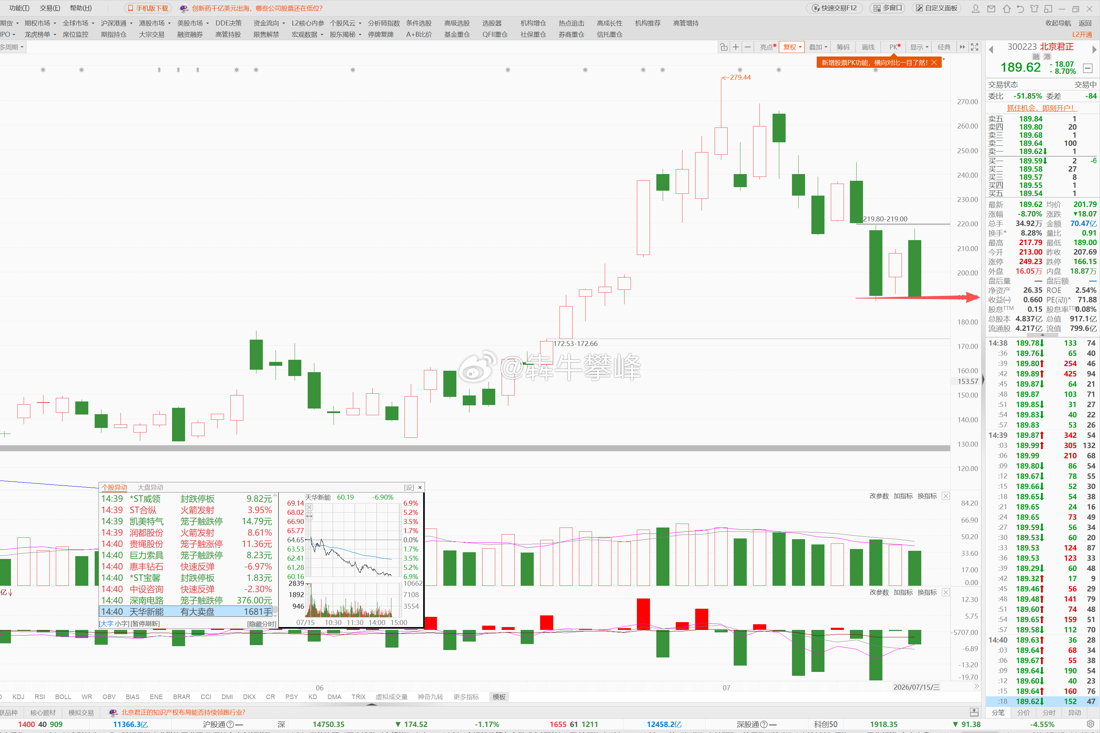Open 复权 adjustment dropdown

tap(792, 47)
